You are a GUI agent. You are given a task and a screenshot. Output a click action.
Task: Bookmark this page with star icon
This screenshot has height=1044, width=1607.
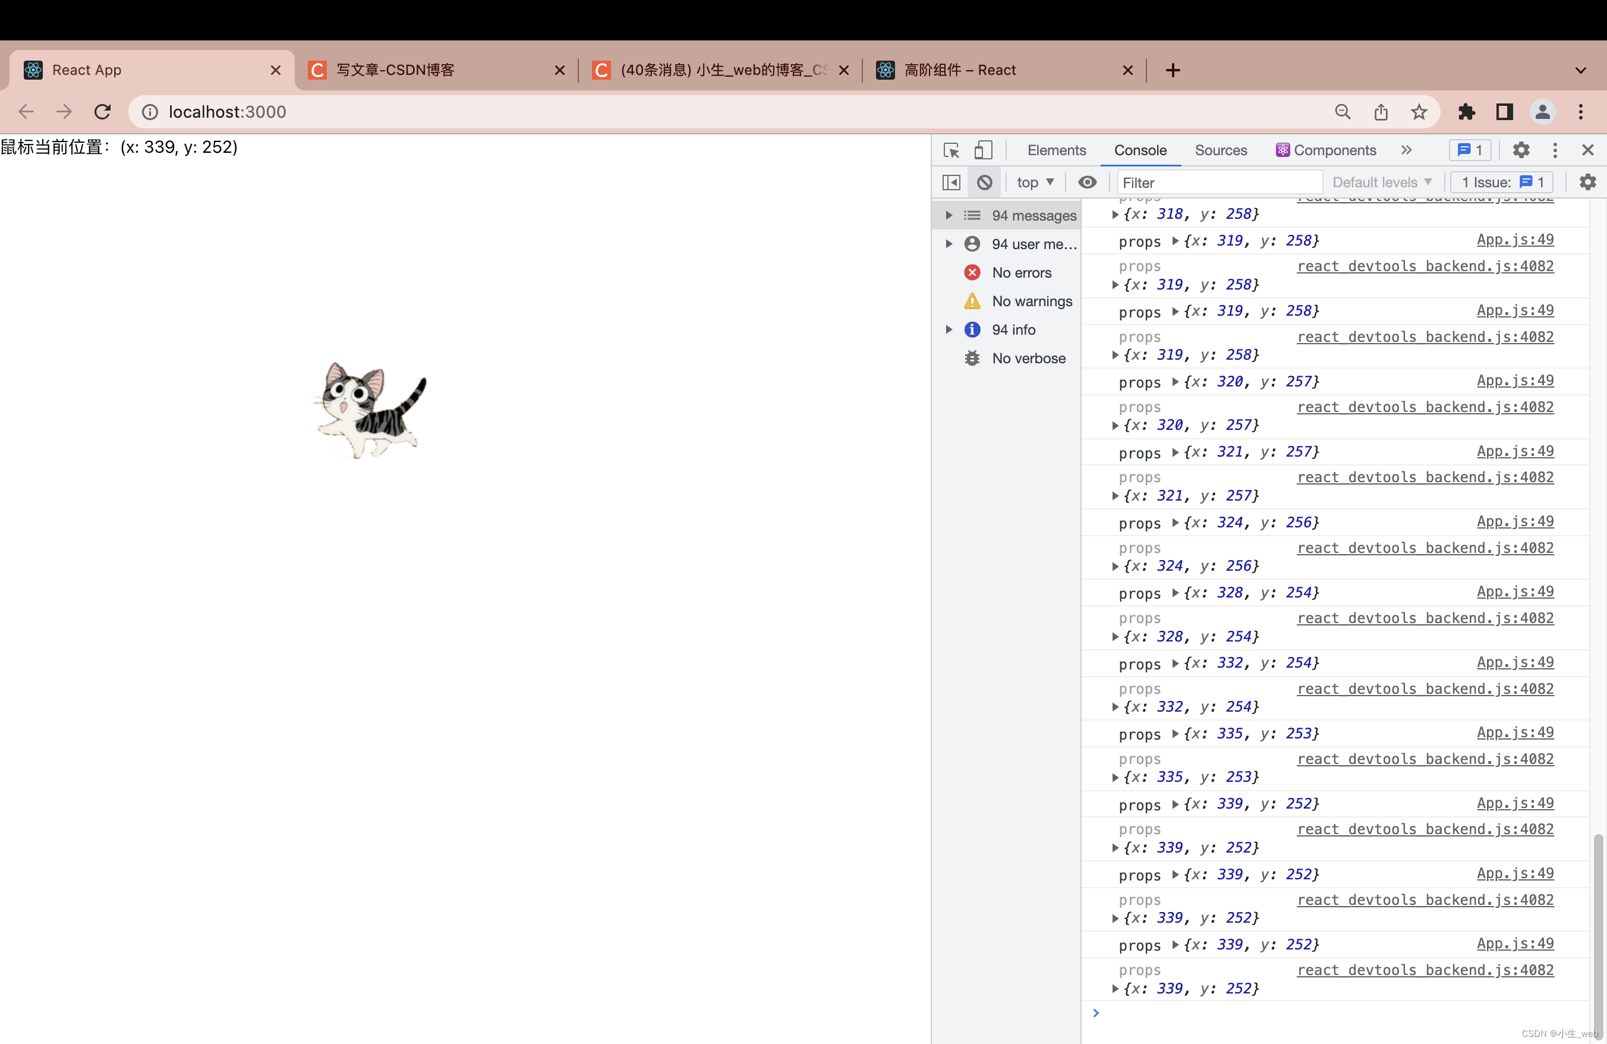pyautogui.click(x=1419, y=111)
